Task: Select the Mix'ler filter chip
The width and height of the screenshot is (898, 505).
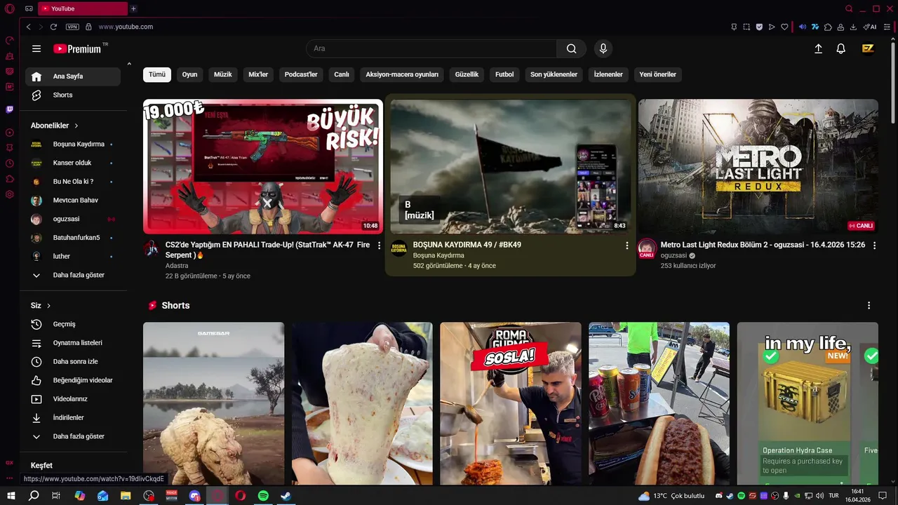Action: (258, 74)
